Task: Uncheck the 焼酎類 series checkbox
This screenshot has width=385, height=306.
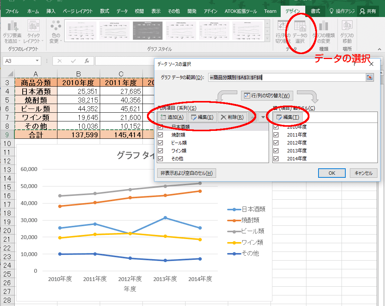Action: click(161, 135)
